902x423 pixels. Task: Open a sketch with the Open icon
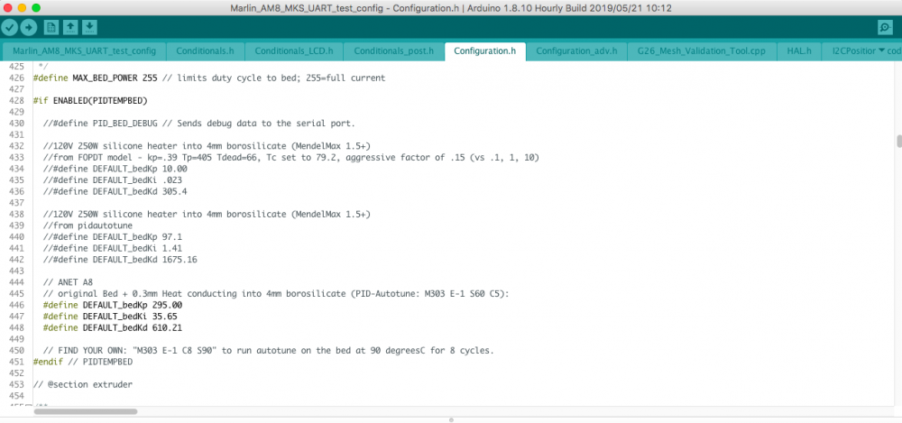coord(70,27)
